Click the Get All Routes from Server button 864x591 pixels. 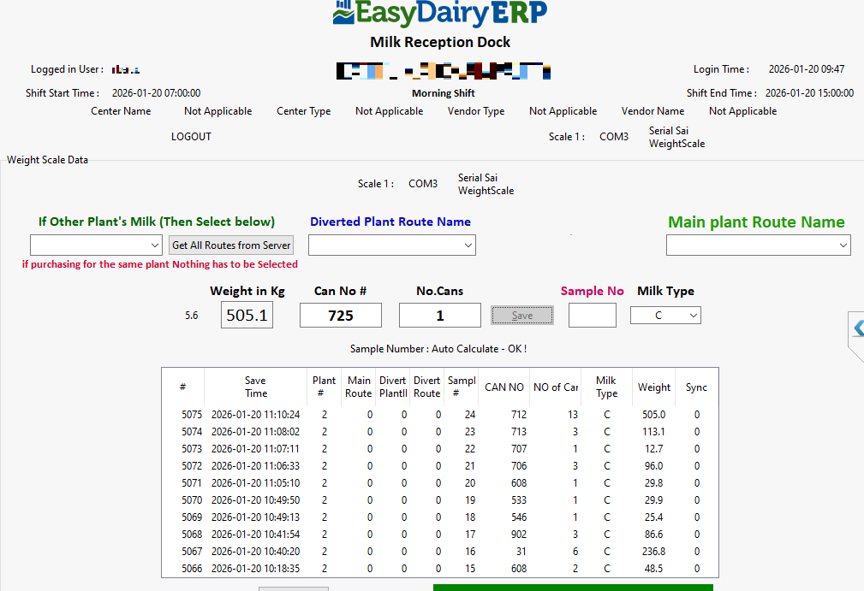point(230,245)
